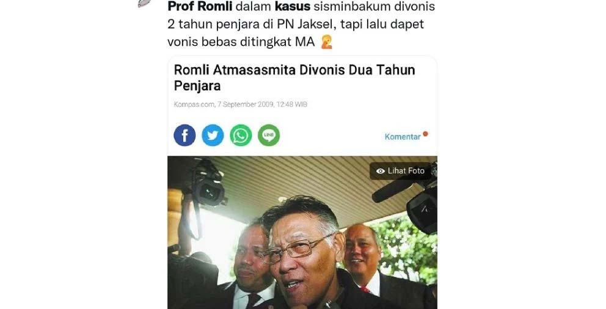Click the 'vonis bebas ditingkat MA' line
Image resolution: width=606 pixels, height=309 pixels.
(241, 42)
